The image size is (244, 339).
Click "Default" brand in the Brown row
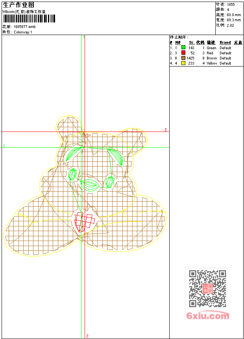point(226,58)
